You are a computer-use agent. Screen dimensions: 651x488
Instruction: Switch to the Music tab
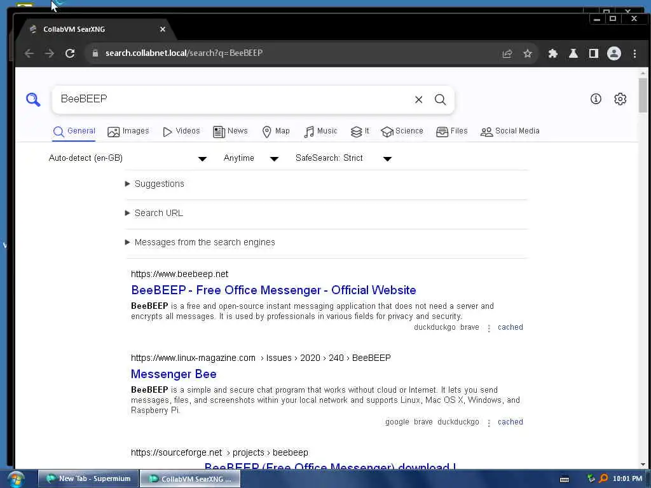(x=320, y=132)
